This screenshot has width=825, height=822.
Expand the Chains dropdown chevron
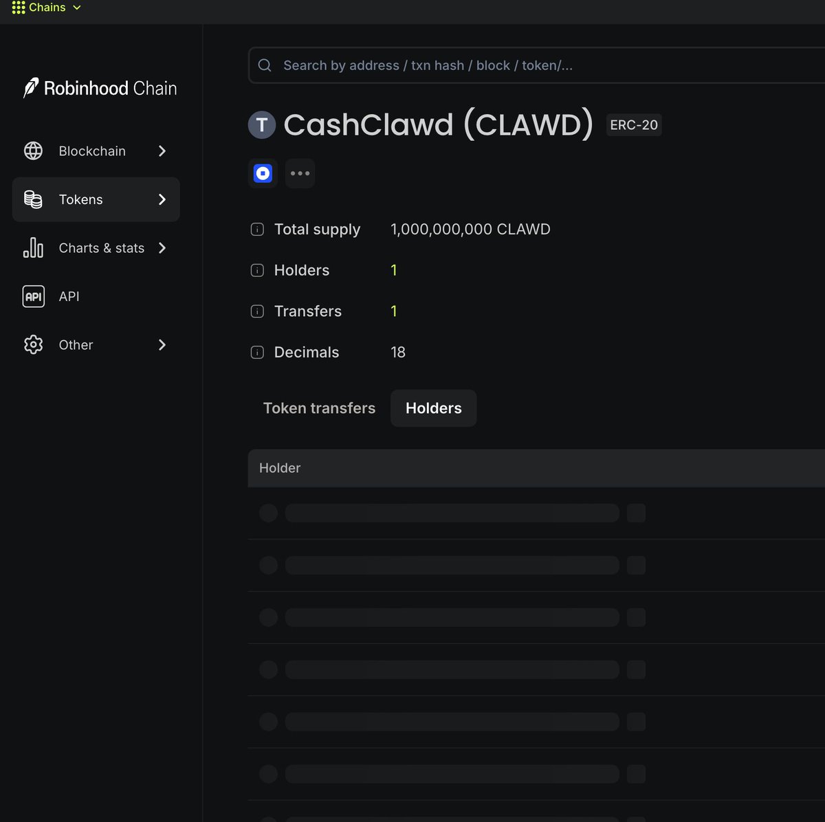click(77, 8)
